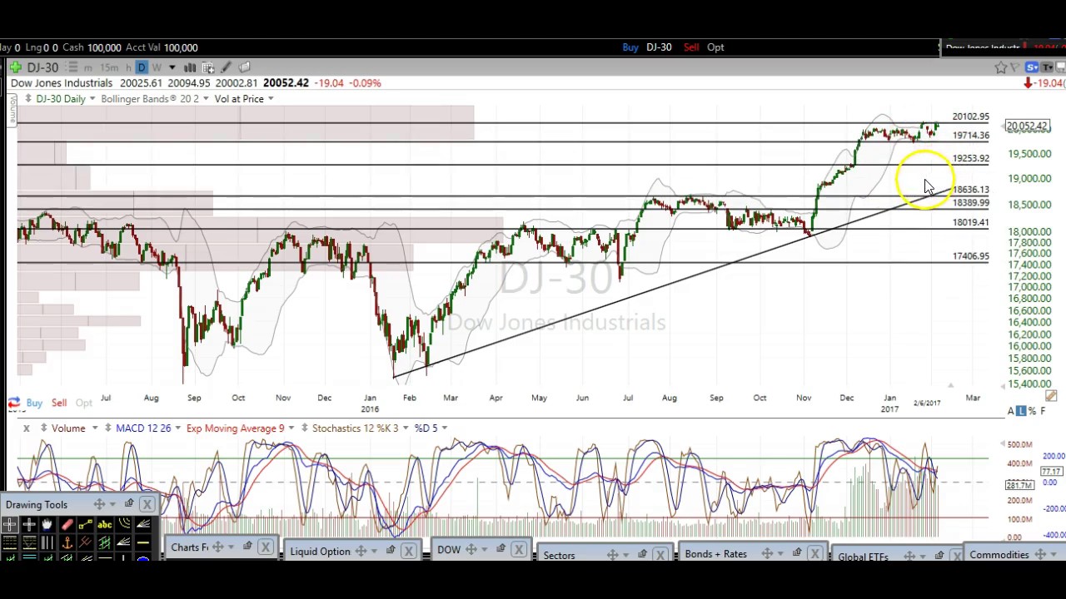Open the Vol at Price dropdown
This screenshot has width=1066, height=599.
271,99
